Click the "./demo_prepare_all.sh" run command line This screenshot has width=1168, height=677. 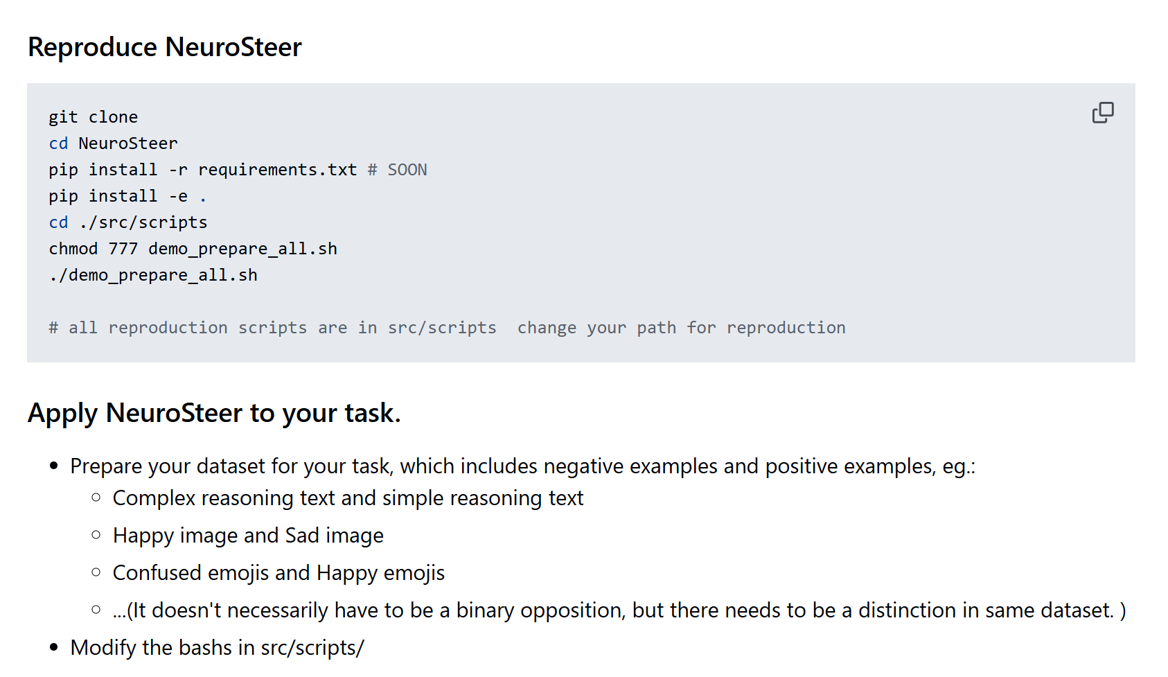(x=153, y=275)
